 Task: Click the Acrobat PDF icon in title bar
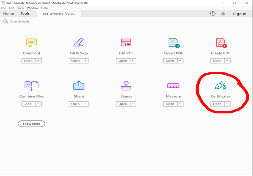(3, 3)
